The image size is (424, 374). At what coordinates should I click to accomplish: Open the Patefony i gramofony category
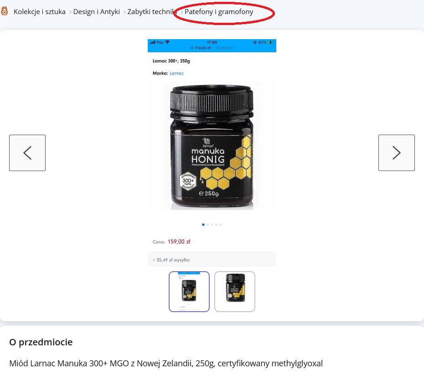[219, 12]
